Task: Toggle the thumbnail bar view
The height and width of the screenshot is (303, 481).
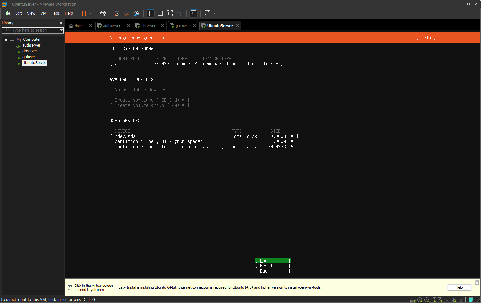Action: pos(160,13)
